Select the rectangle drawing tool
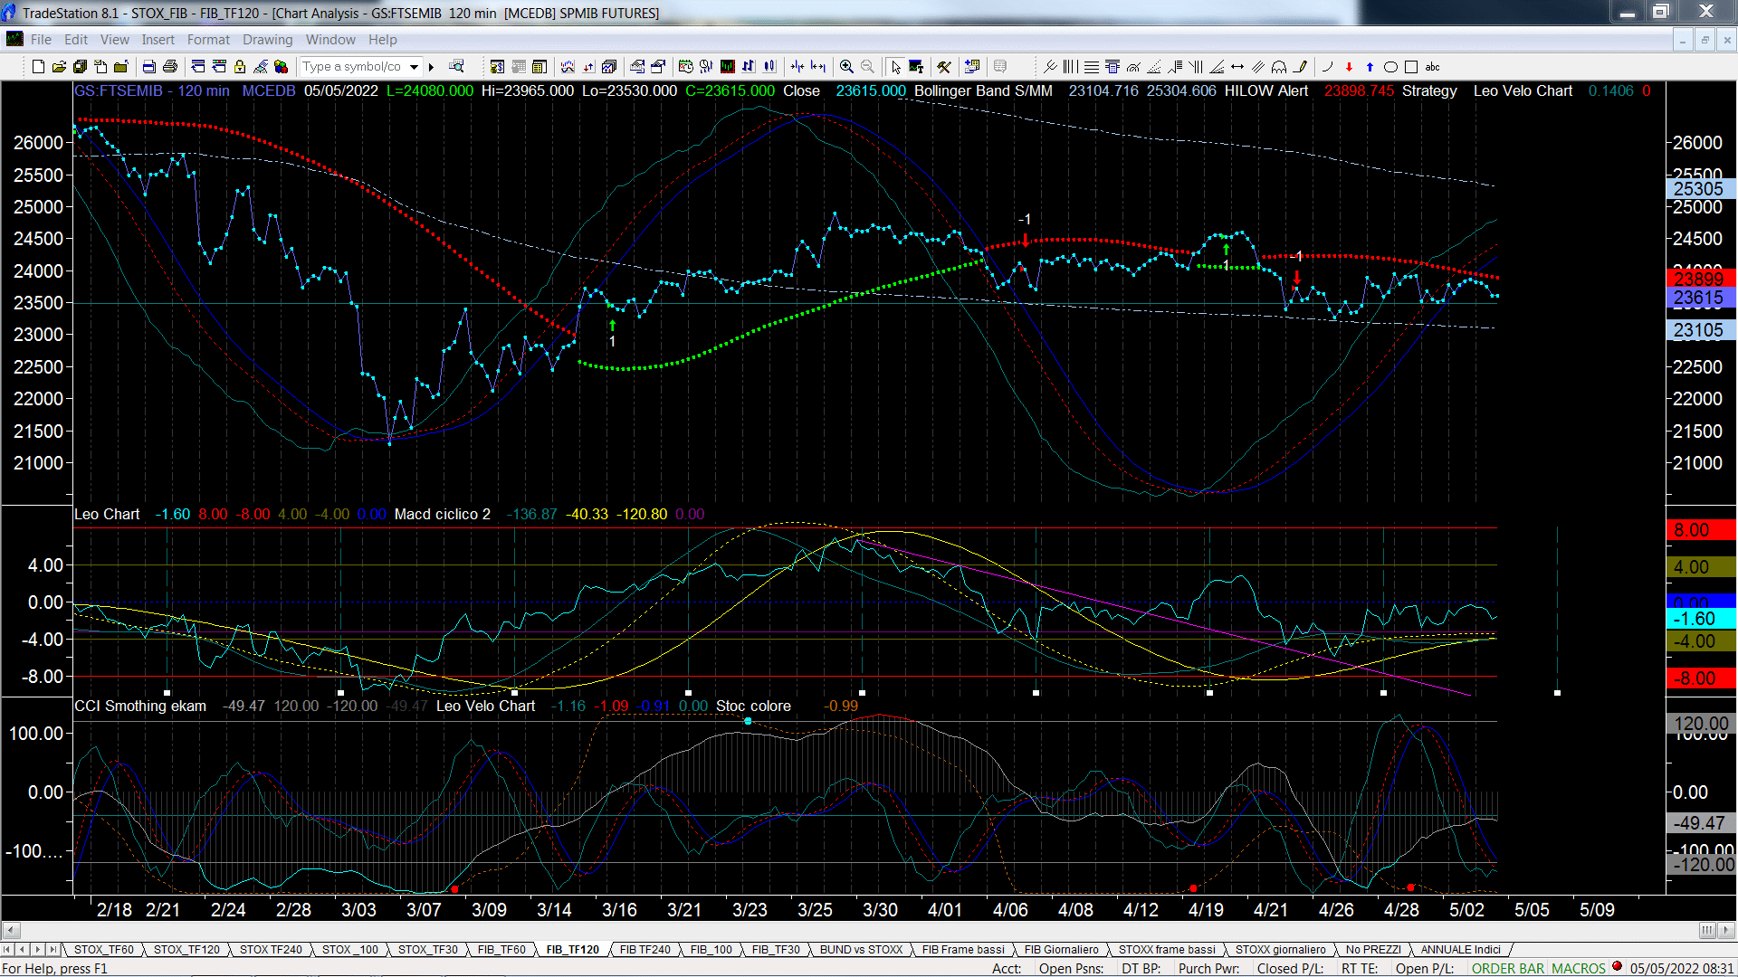This screenshot has height=977, width=1738. click(1411, 67)
